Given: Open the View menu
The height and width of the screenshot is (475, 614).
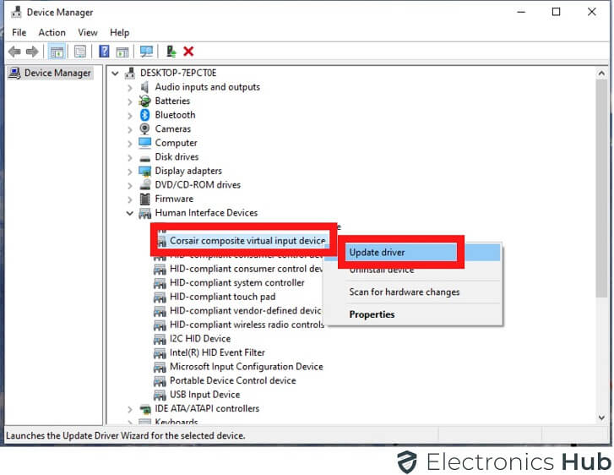Looking at the screenshot, I should tap(88, 33).
